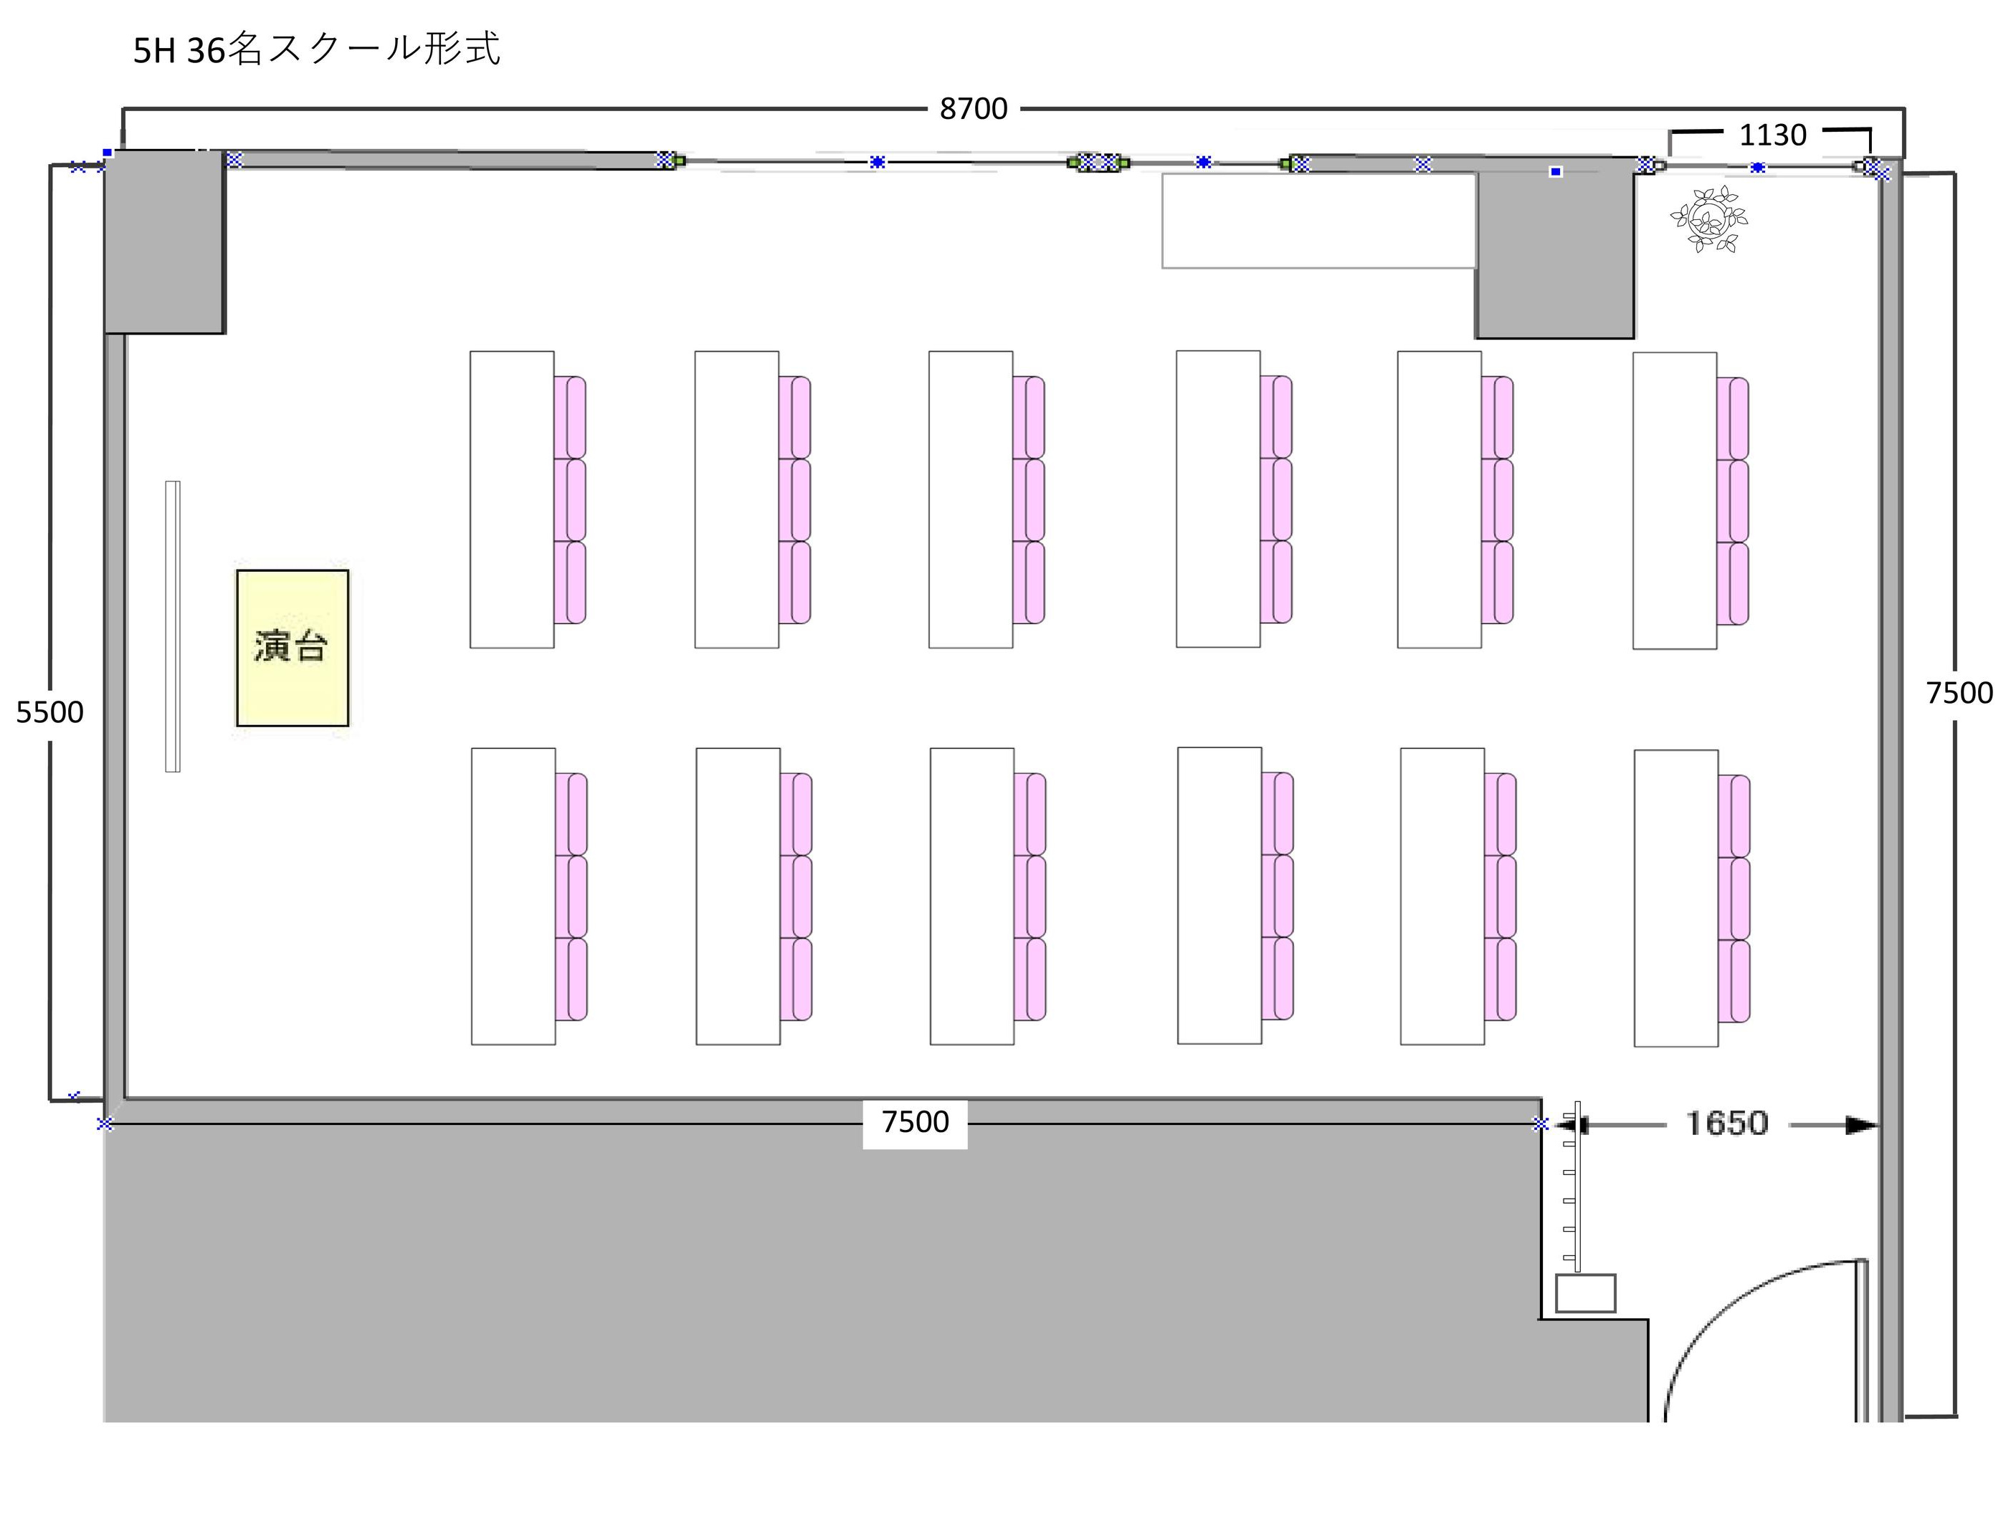Select the potted plant symbol
The height and width of the screenshot is (1519, 2011).
[x=1708, y=219]
